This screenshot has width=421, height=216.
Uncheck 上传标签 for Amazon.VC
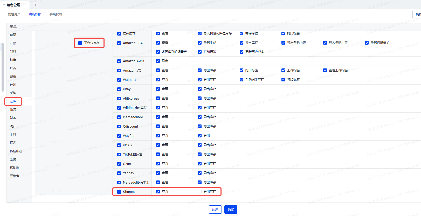point(283,70)
